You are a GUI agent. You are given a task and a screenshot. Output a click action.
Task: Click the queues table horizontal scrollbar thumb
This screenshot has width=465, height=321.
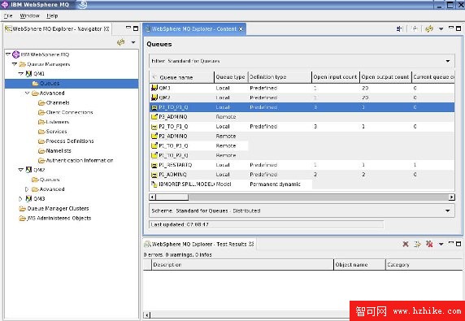172,197
